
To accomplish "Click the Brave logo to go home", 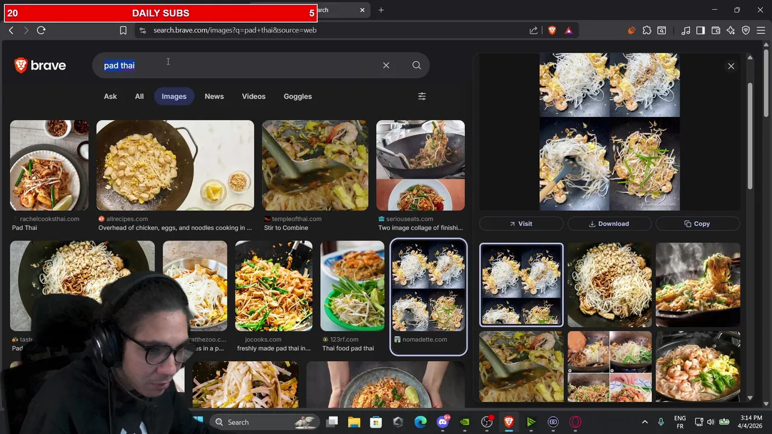I will pos(40,65).
